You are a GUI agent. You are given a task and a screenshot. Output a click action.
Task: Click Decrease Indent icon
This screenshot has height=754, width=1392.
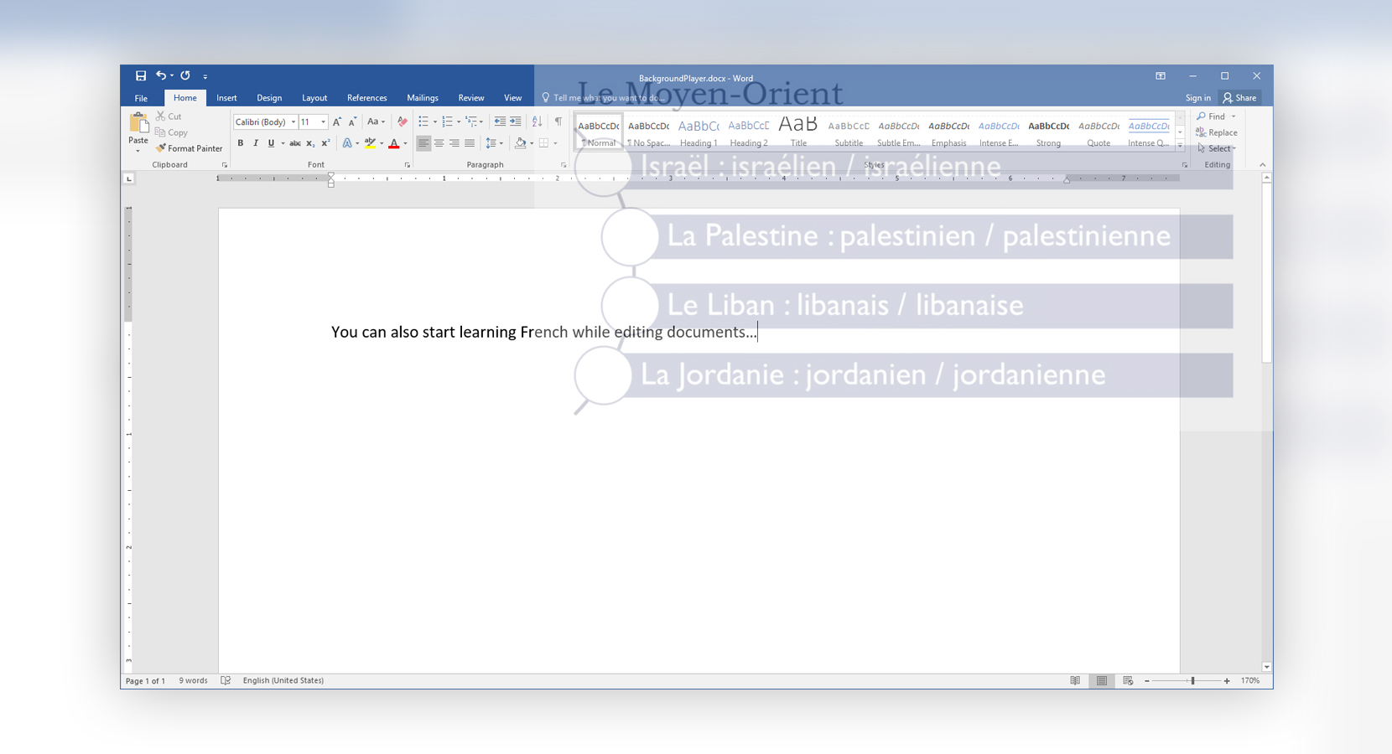500,122
